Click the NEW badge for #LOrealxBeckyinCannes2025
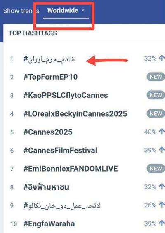 coord(156,114)
